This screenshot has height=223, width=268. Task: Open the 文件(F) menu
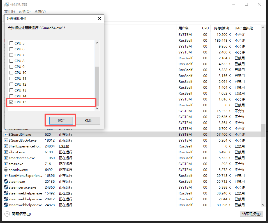(10, 11)
